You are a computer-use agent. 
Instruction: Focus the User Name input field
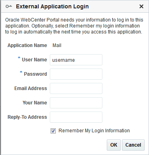click(76, 60)
